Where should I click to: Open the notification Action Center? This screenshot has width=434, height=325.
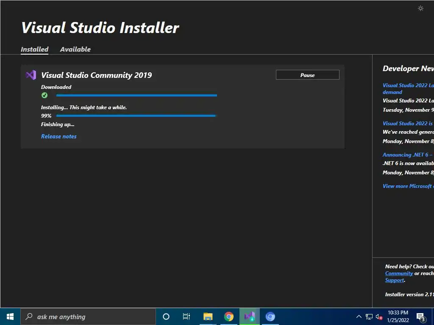[421, 317]
